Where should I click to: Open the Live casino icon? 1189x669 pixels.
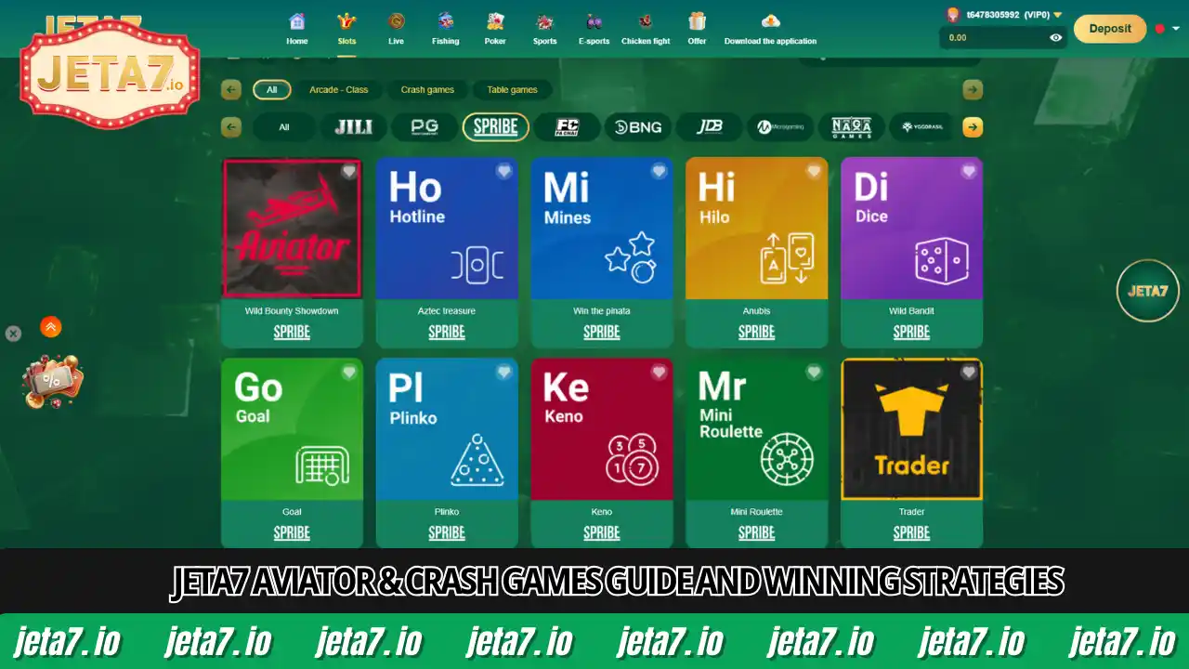click(397, 21)
